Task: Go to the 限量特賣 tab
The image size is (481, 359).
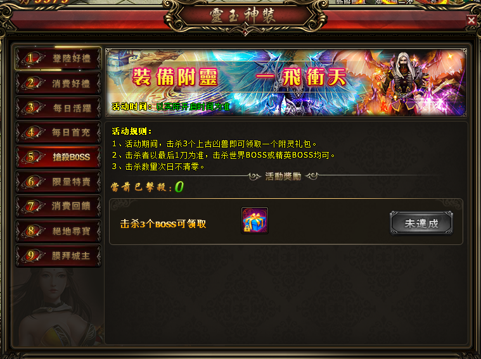Action: coord(58,182)
